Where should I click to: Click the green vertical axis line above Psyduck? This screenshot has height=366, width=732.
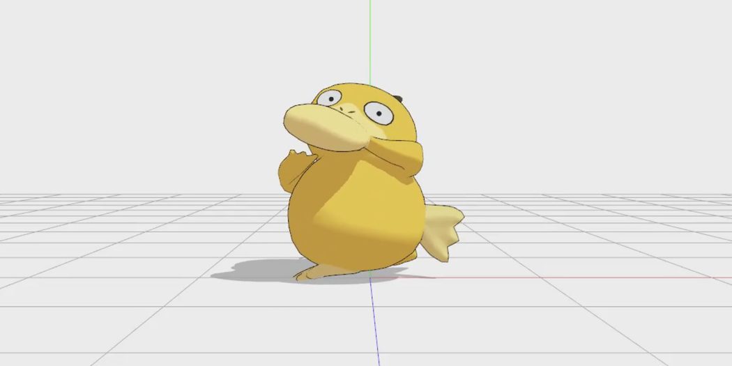370,42
